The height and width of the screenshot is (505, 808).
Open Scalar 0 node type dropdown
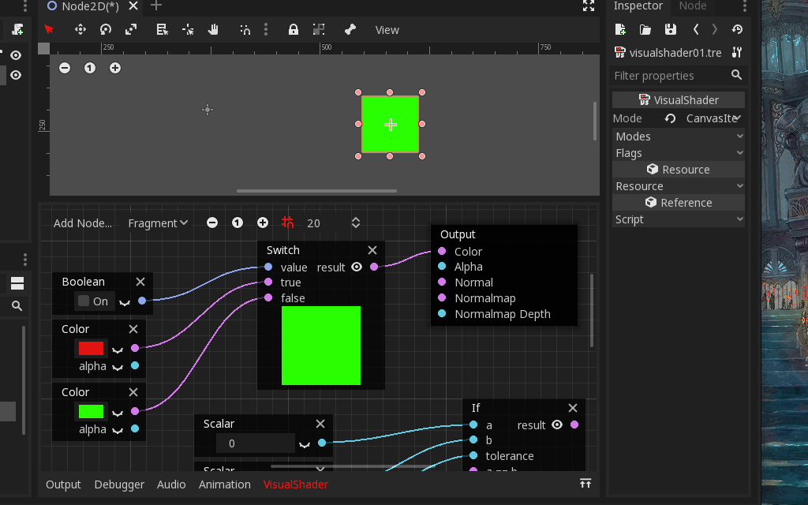(305, 444)
